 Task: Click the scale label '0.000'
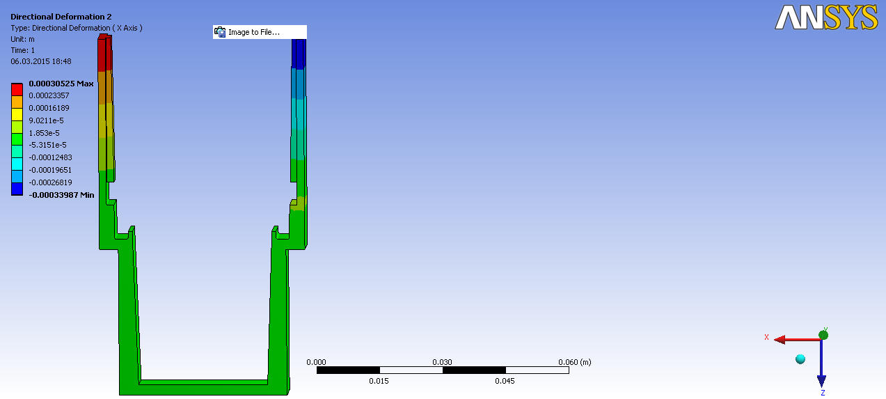pos(316,362)
